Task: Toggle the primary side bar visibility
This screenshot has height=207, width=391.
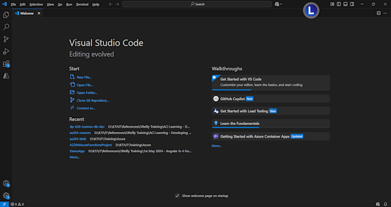Action: pos(339,4)
